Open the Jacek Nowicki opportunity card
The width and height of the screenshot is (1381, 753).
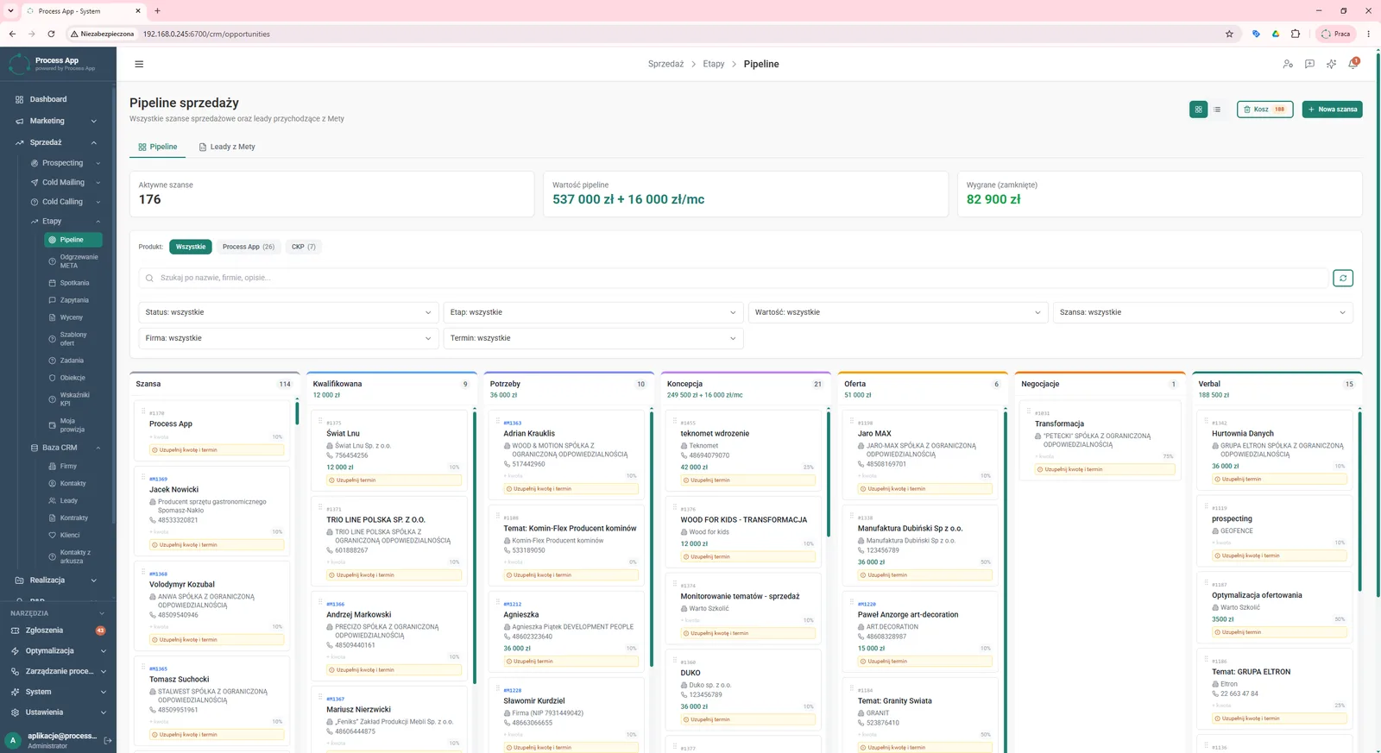point(211,510)
